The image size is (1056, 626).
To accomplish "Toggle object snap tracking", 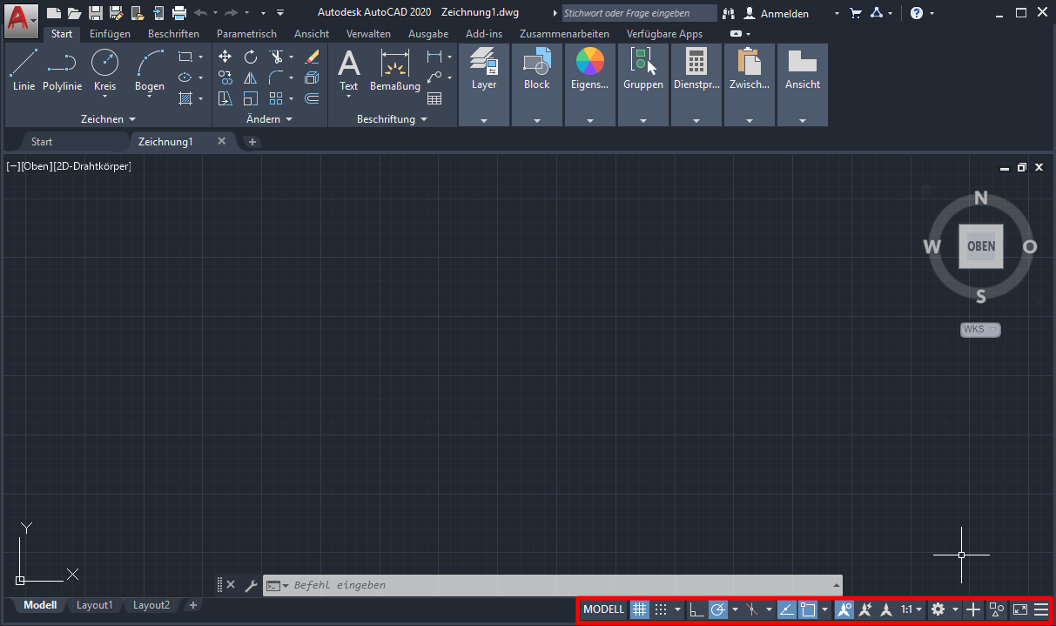I will pos(786,609).
